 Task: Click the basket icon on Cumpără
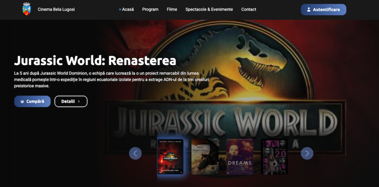[23, 101]
